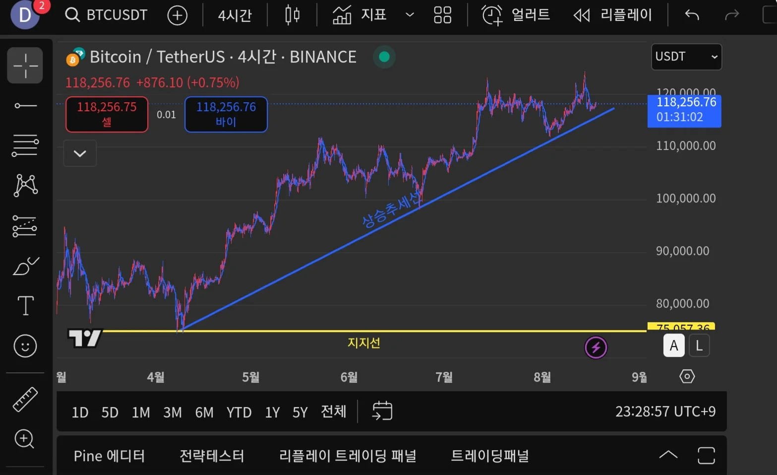Screen dimensions: 777x475
Task: Click the blue 바이 buy button
Action: pos(226,114)
